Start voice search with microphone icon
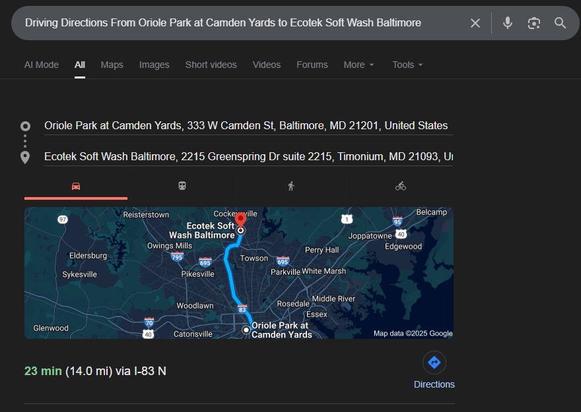This screenshot has height=412, width=581. pos(507,23)
